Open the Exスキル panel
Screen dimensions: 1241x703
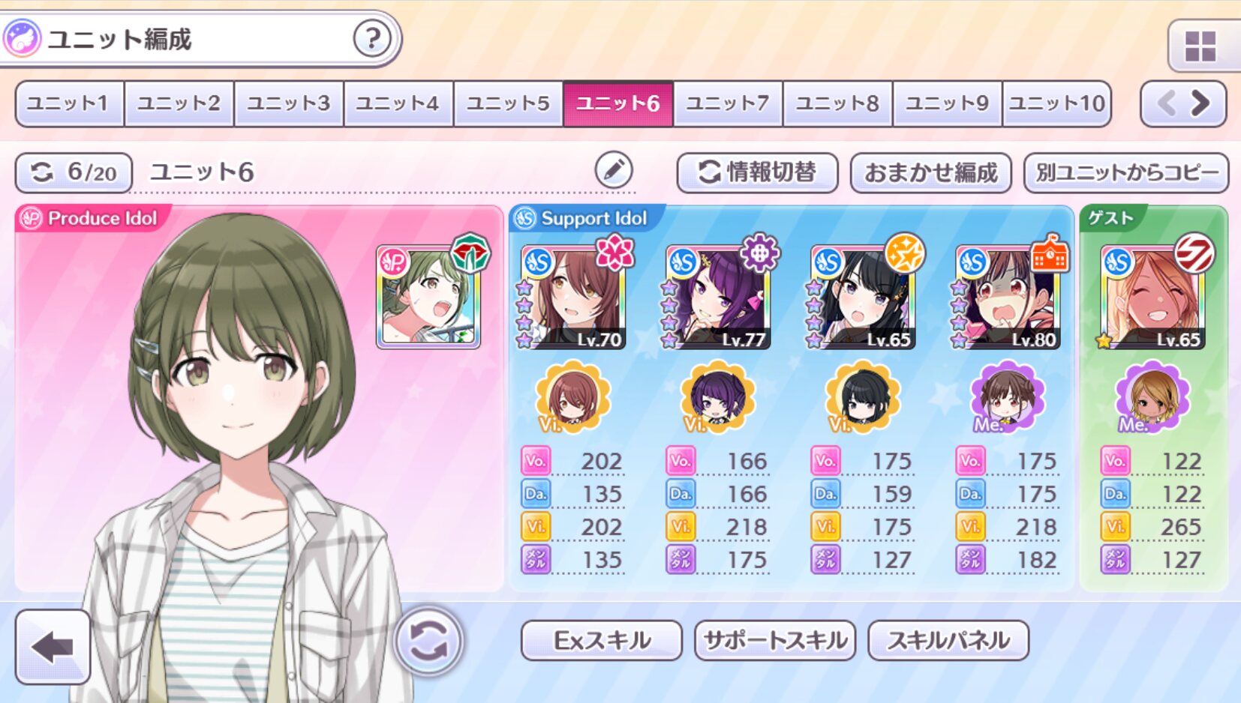[x=602, y=640]
